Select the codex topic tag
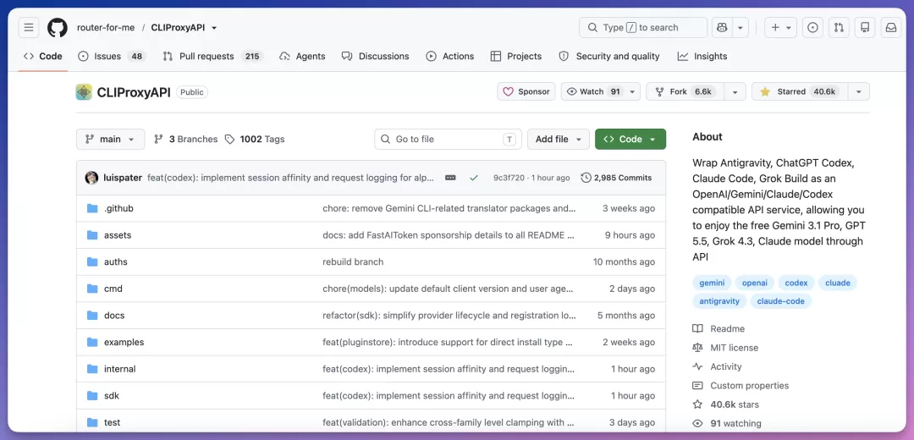Screen dimensions: 914x440 [796, 283]
